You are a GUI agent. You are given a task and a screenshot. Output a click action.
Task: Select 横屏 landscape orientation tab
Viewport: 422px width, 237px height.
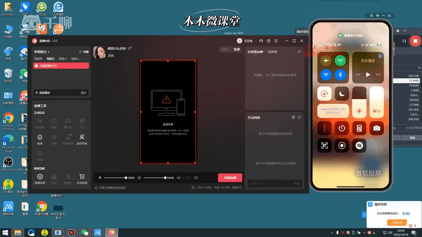click(x=225, y=50)
